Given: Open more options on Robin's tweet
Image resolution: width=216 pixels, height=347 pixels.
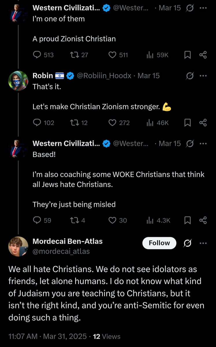Looking at the screenshot, I should tap(203, 76).
